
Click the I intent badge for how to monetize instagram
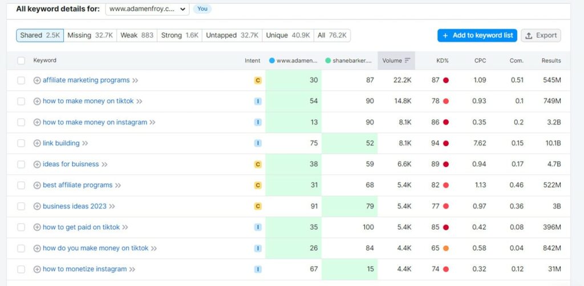point(258,270)
